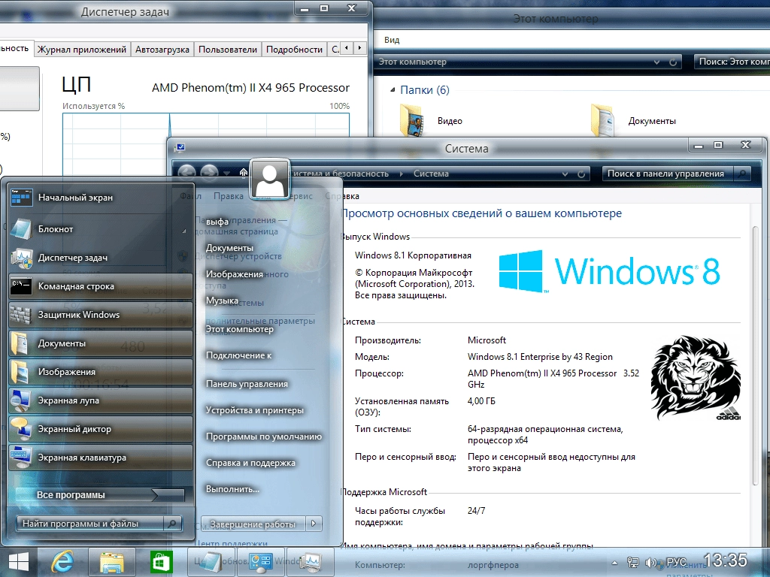Open address dropdown in Этот компьютер window
This screenshot has height=577, width=770.
pos(657,62)
